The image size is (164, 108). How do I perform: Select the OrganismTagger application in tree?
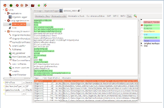pos(19,17)
